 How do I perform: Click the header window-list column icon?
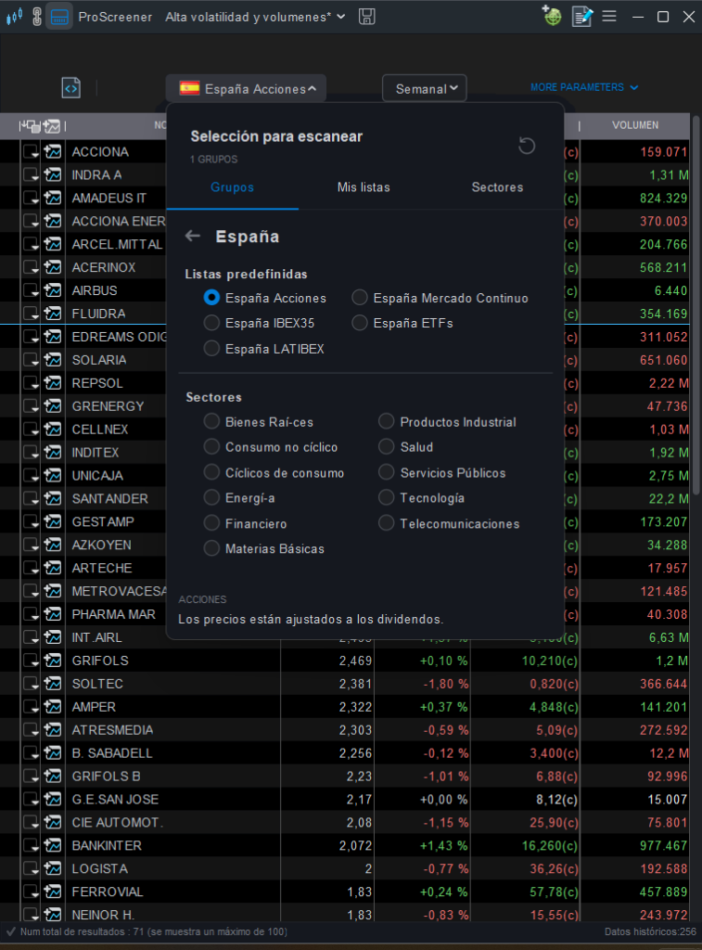tap(30, 126)
